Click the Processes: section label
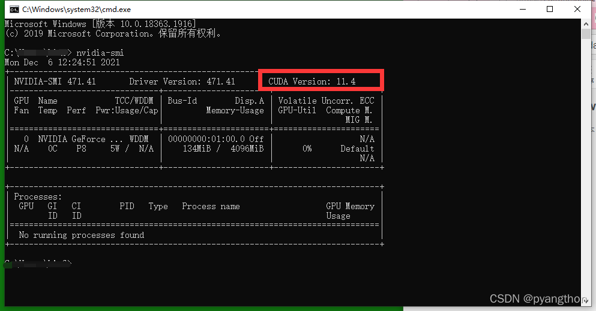596x311 pixels. coord(38,197)
